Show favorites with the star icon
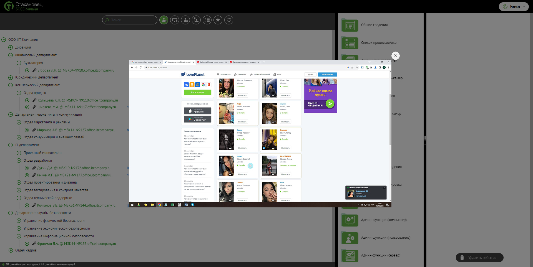The width and height of the screenshot is (533, 267). (x=218, y=20)
